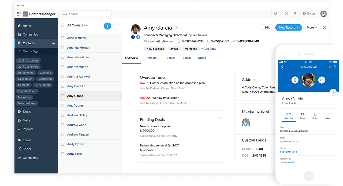Open the Notes tab on mobile
This screenshot has width=343, height=186.
(x=327, y=116)
